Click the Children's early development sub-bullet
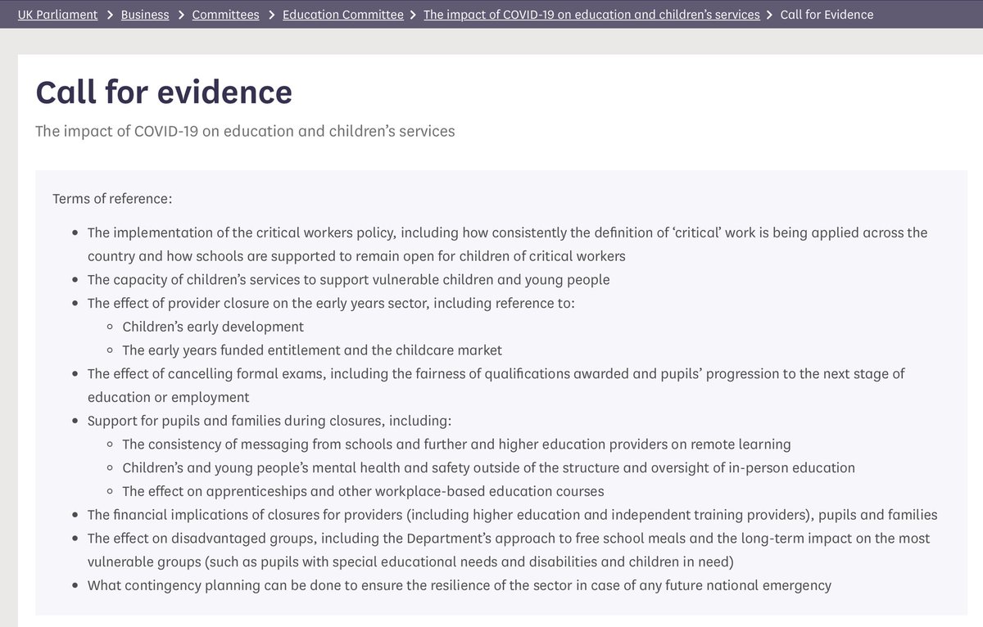The image size is (983, 627). 213,326
